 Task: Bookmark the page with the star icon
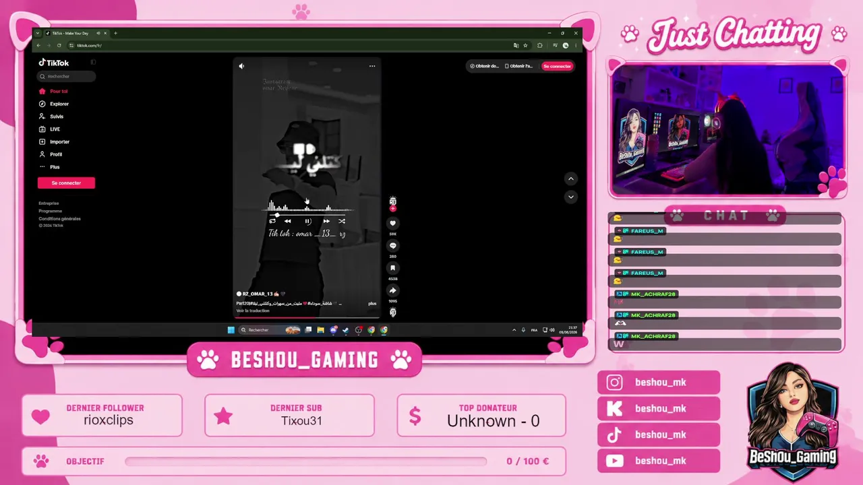click(x=526, y=45)
